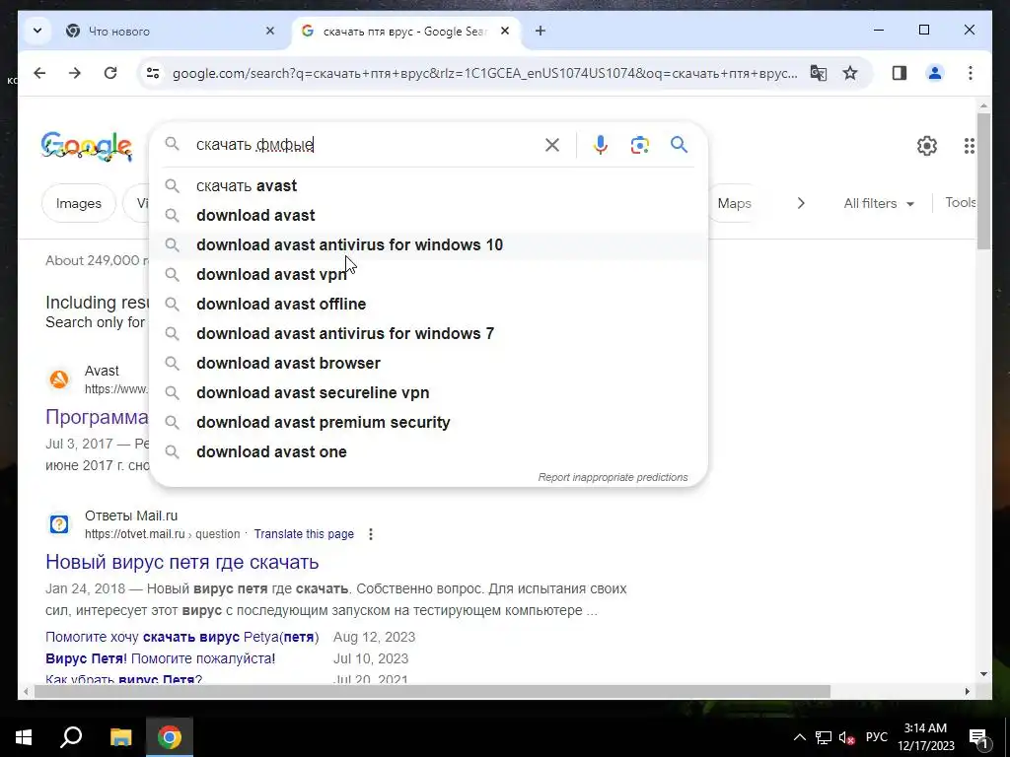Image resolution: width=1010 pixels, height=757 pixels.
Task: Open the Tools option
Action: coord(961,203)
